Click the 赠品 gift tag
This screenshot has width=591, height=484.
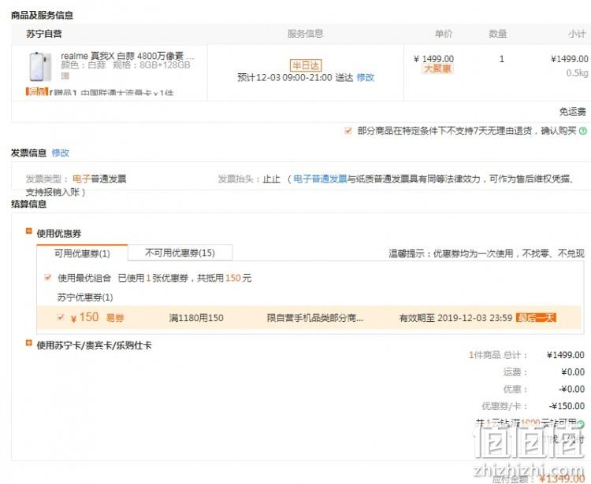pos(36,91)
